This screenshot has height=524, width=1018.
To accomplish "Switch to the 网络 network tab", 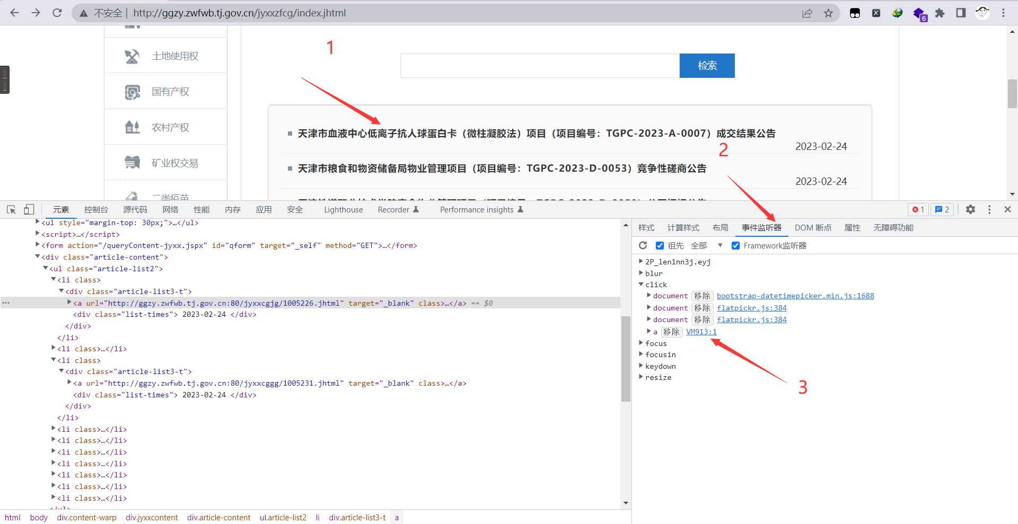I will 170,210.
